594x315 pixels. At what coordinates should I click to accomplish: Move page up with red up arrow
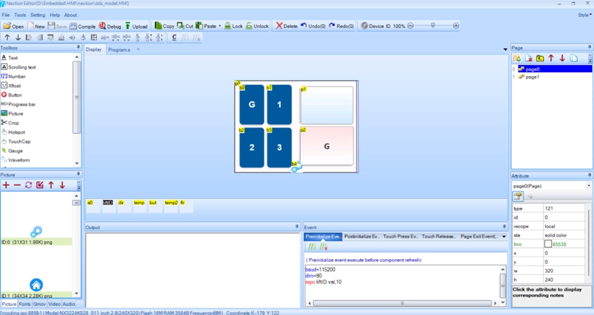point(551,58)
